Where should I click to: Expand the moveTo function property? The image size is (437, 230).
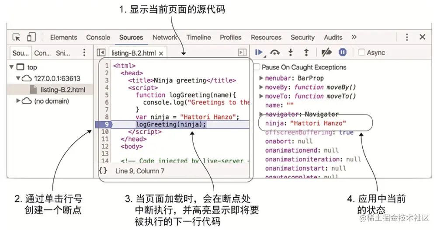[x=261, y=96]
